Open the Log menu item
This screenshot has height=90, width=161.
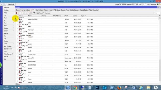[x=5, y=38]
